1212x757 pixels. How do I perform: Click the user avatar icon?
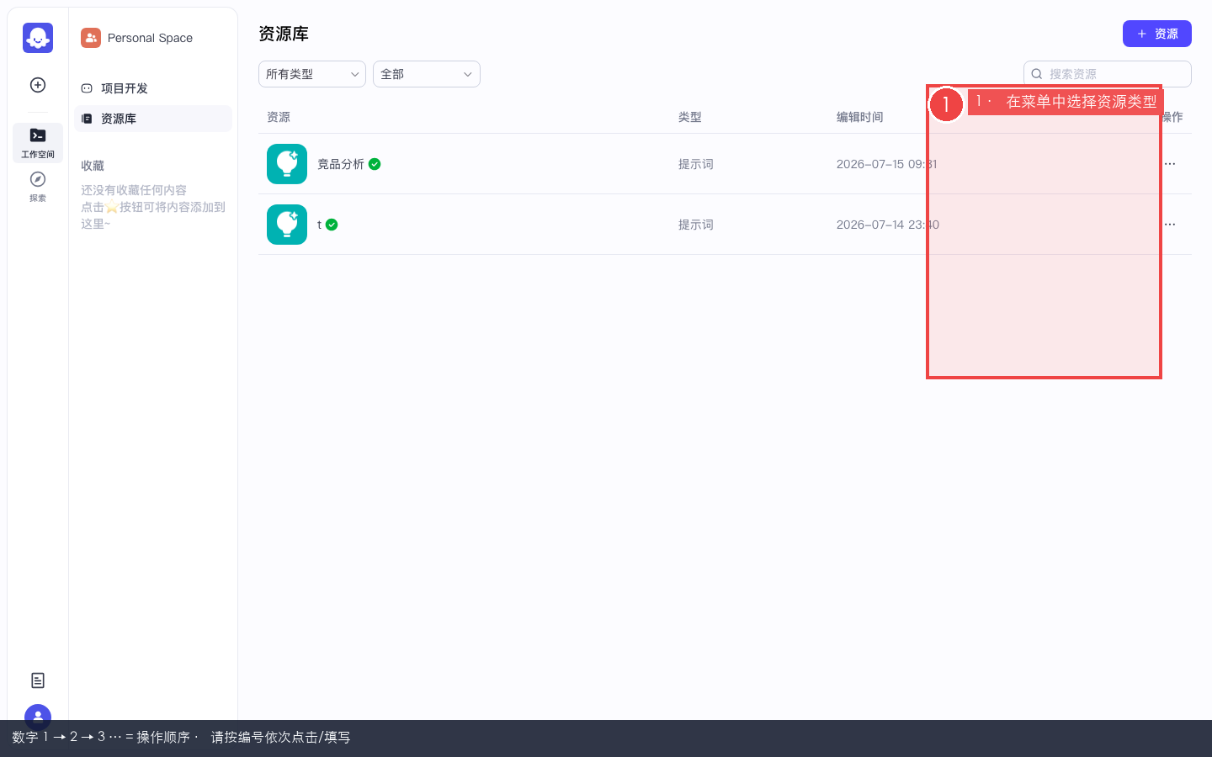[x=38, y=717]
